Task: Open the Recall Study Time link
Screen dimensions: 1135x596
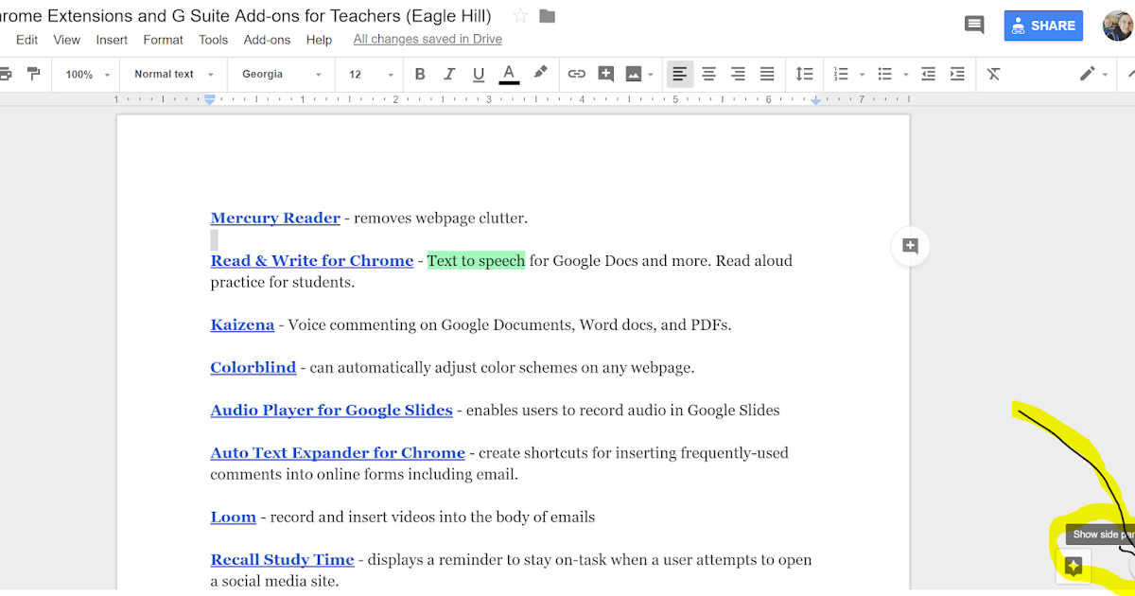Action: [x=282, y=560]
